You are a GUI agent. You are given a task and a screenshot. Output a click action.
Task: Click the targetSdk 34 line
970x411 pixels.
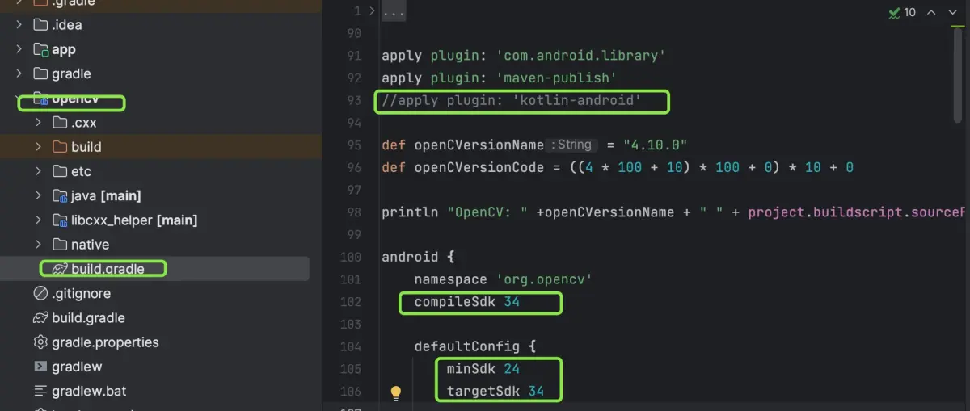click(x=496, y=392)
